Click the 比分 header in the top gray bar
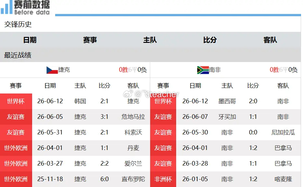 (x=210, y=40)
